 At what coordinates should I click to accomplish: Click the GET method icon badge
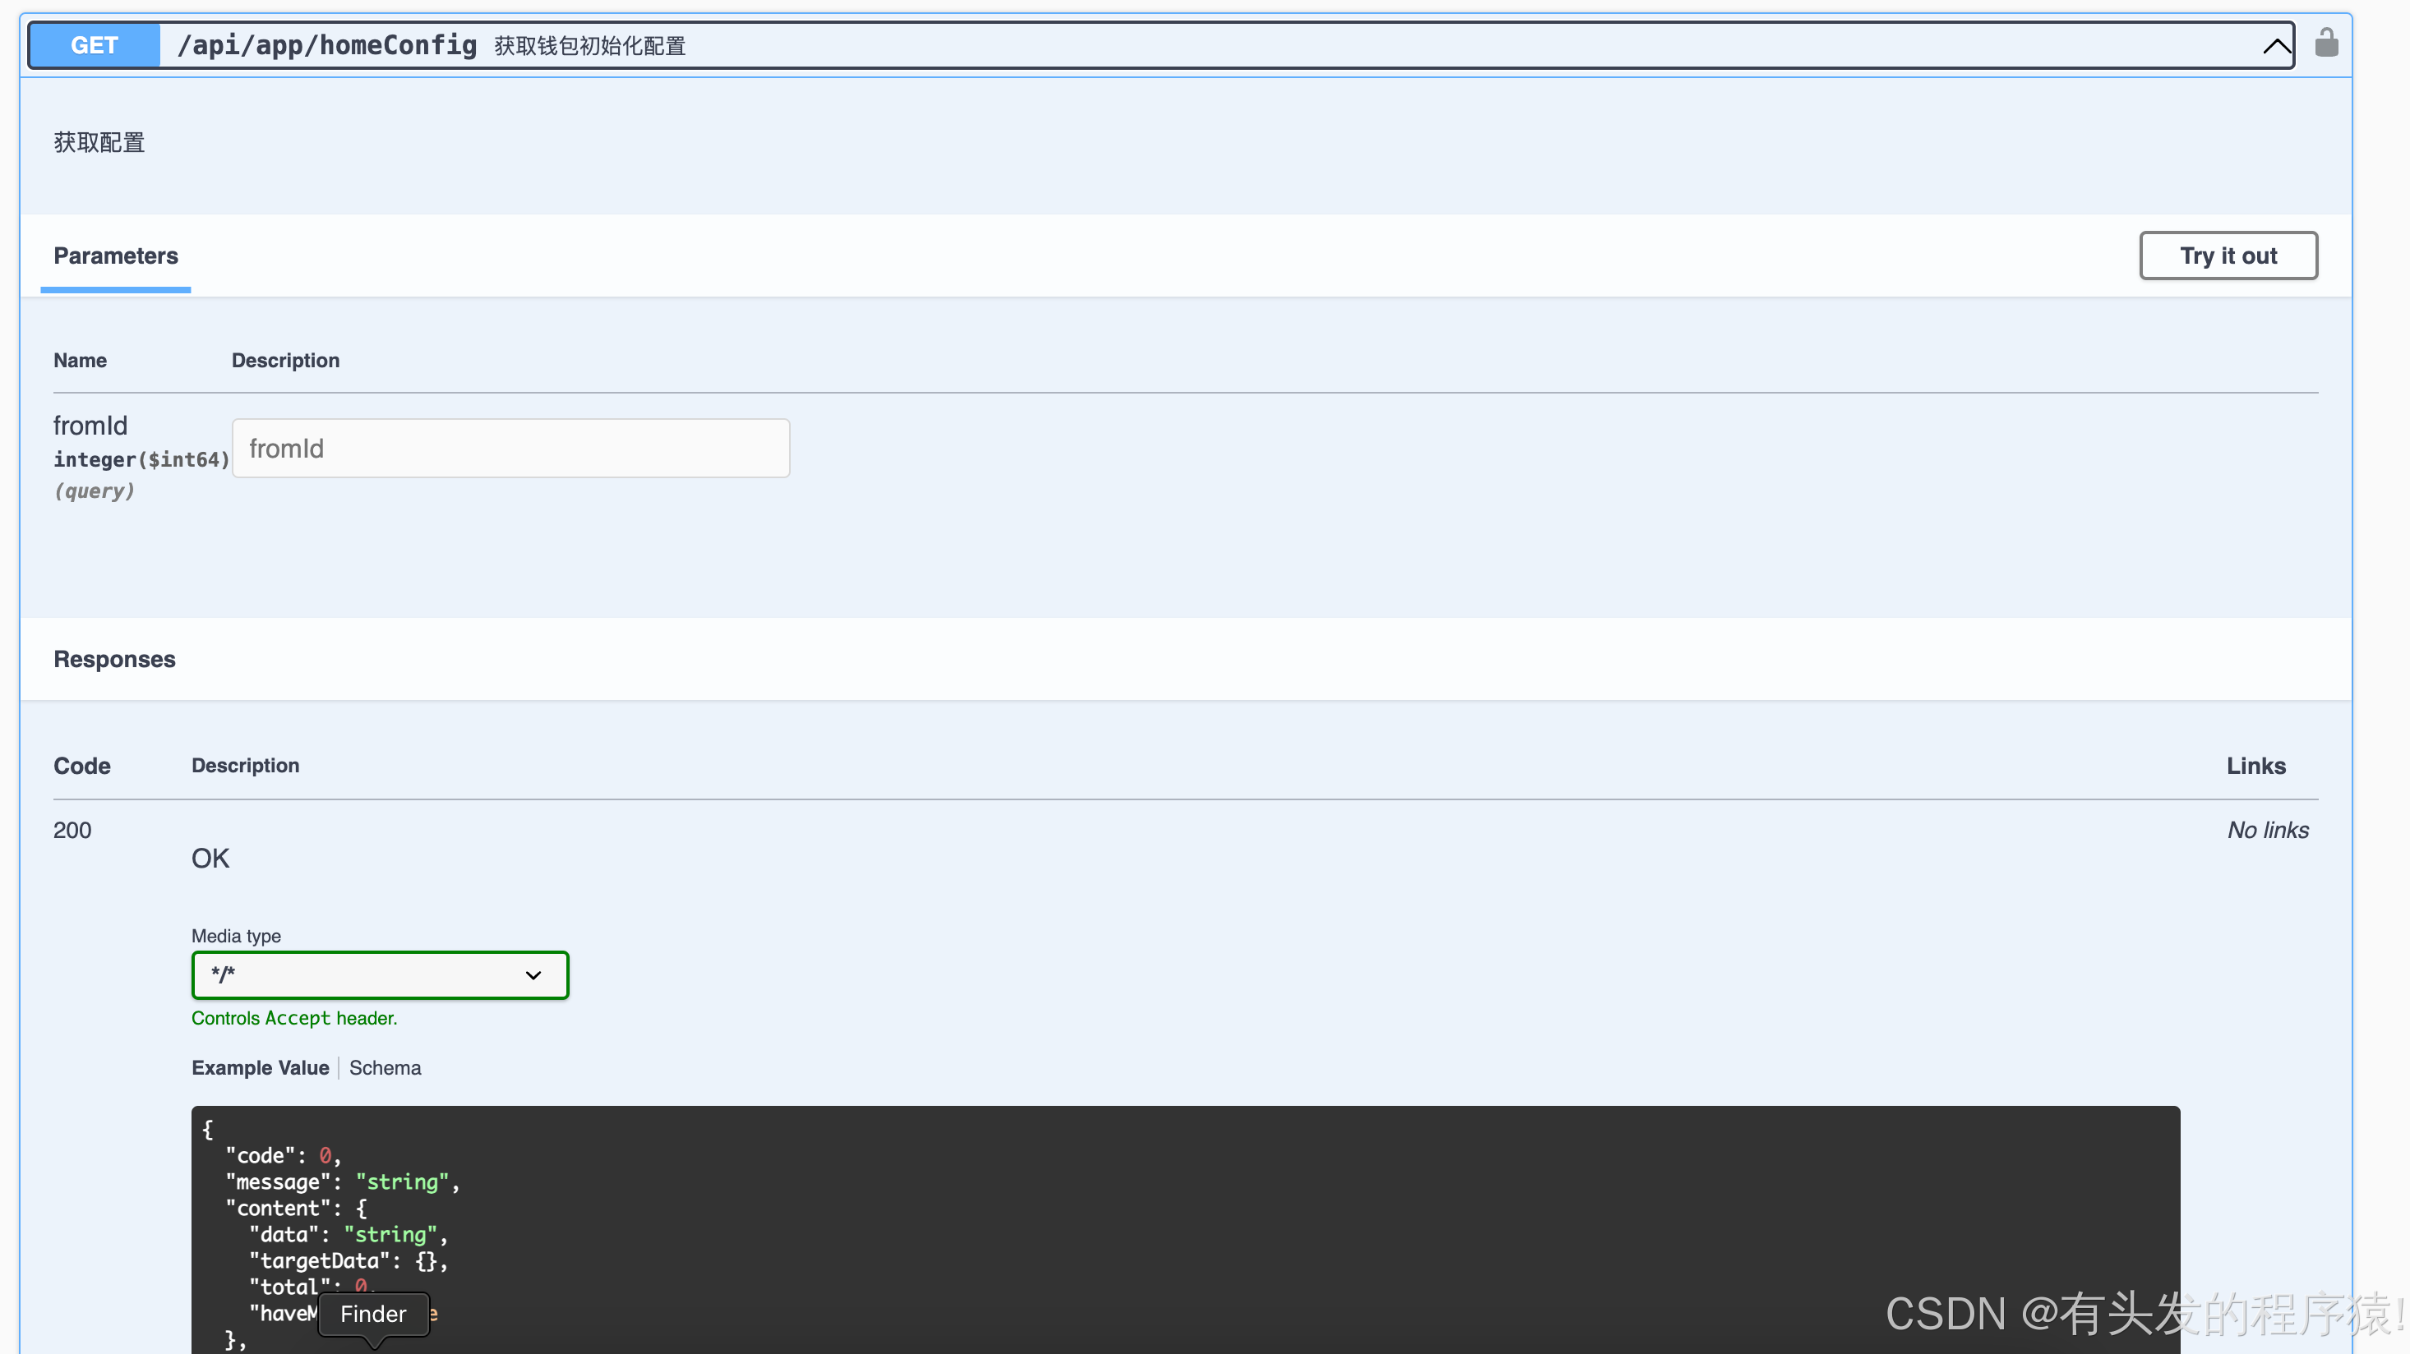click(95, 44)
